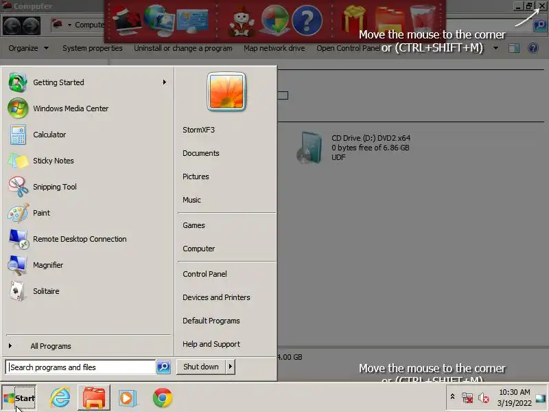Open the StormXF3 user folder
The height and width of the screenshot is (412, 549).
pyautogui.click(x=198, y=130)
